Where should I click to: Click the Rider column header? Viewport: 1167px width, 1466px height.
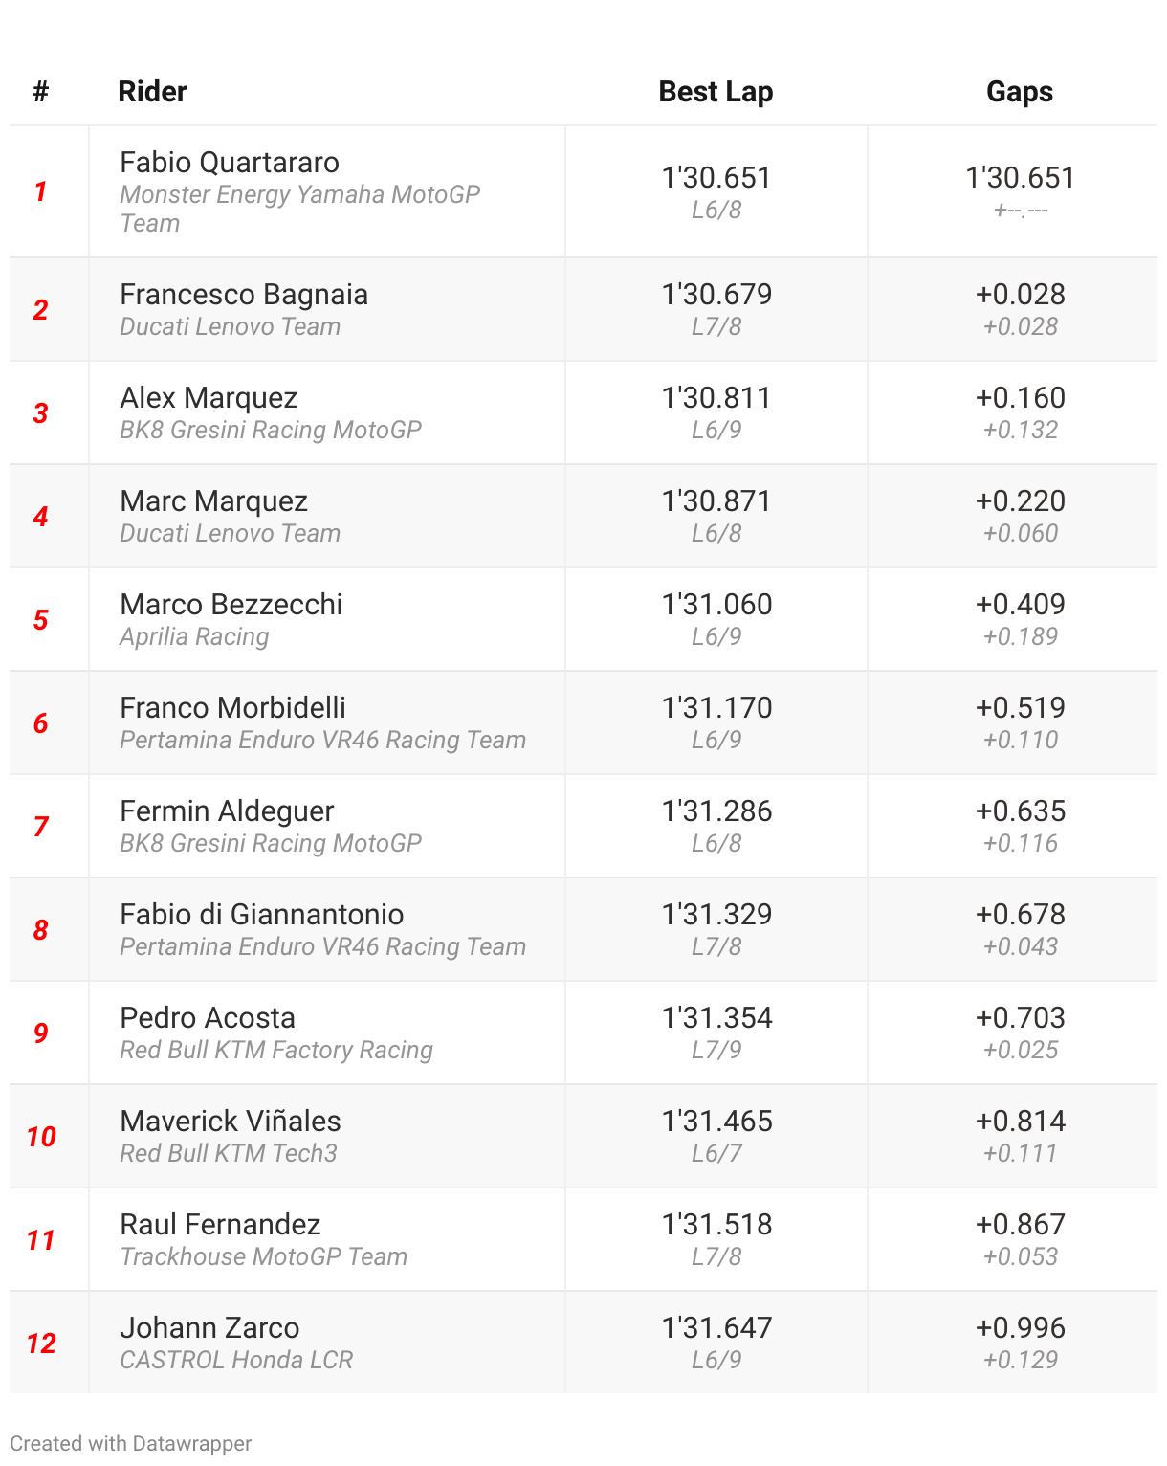pos(152,92)
